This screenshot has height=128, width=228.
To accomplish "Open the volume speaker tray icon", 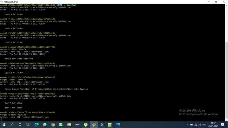I will click(x=199, y=125).
